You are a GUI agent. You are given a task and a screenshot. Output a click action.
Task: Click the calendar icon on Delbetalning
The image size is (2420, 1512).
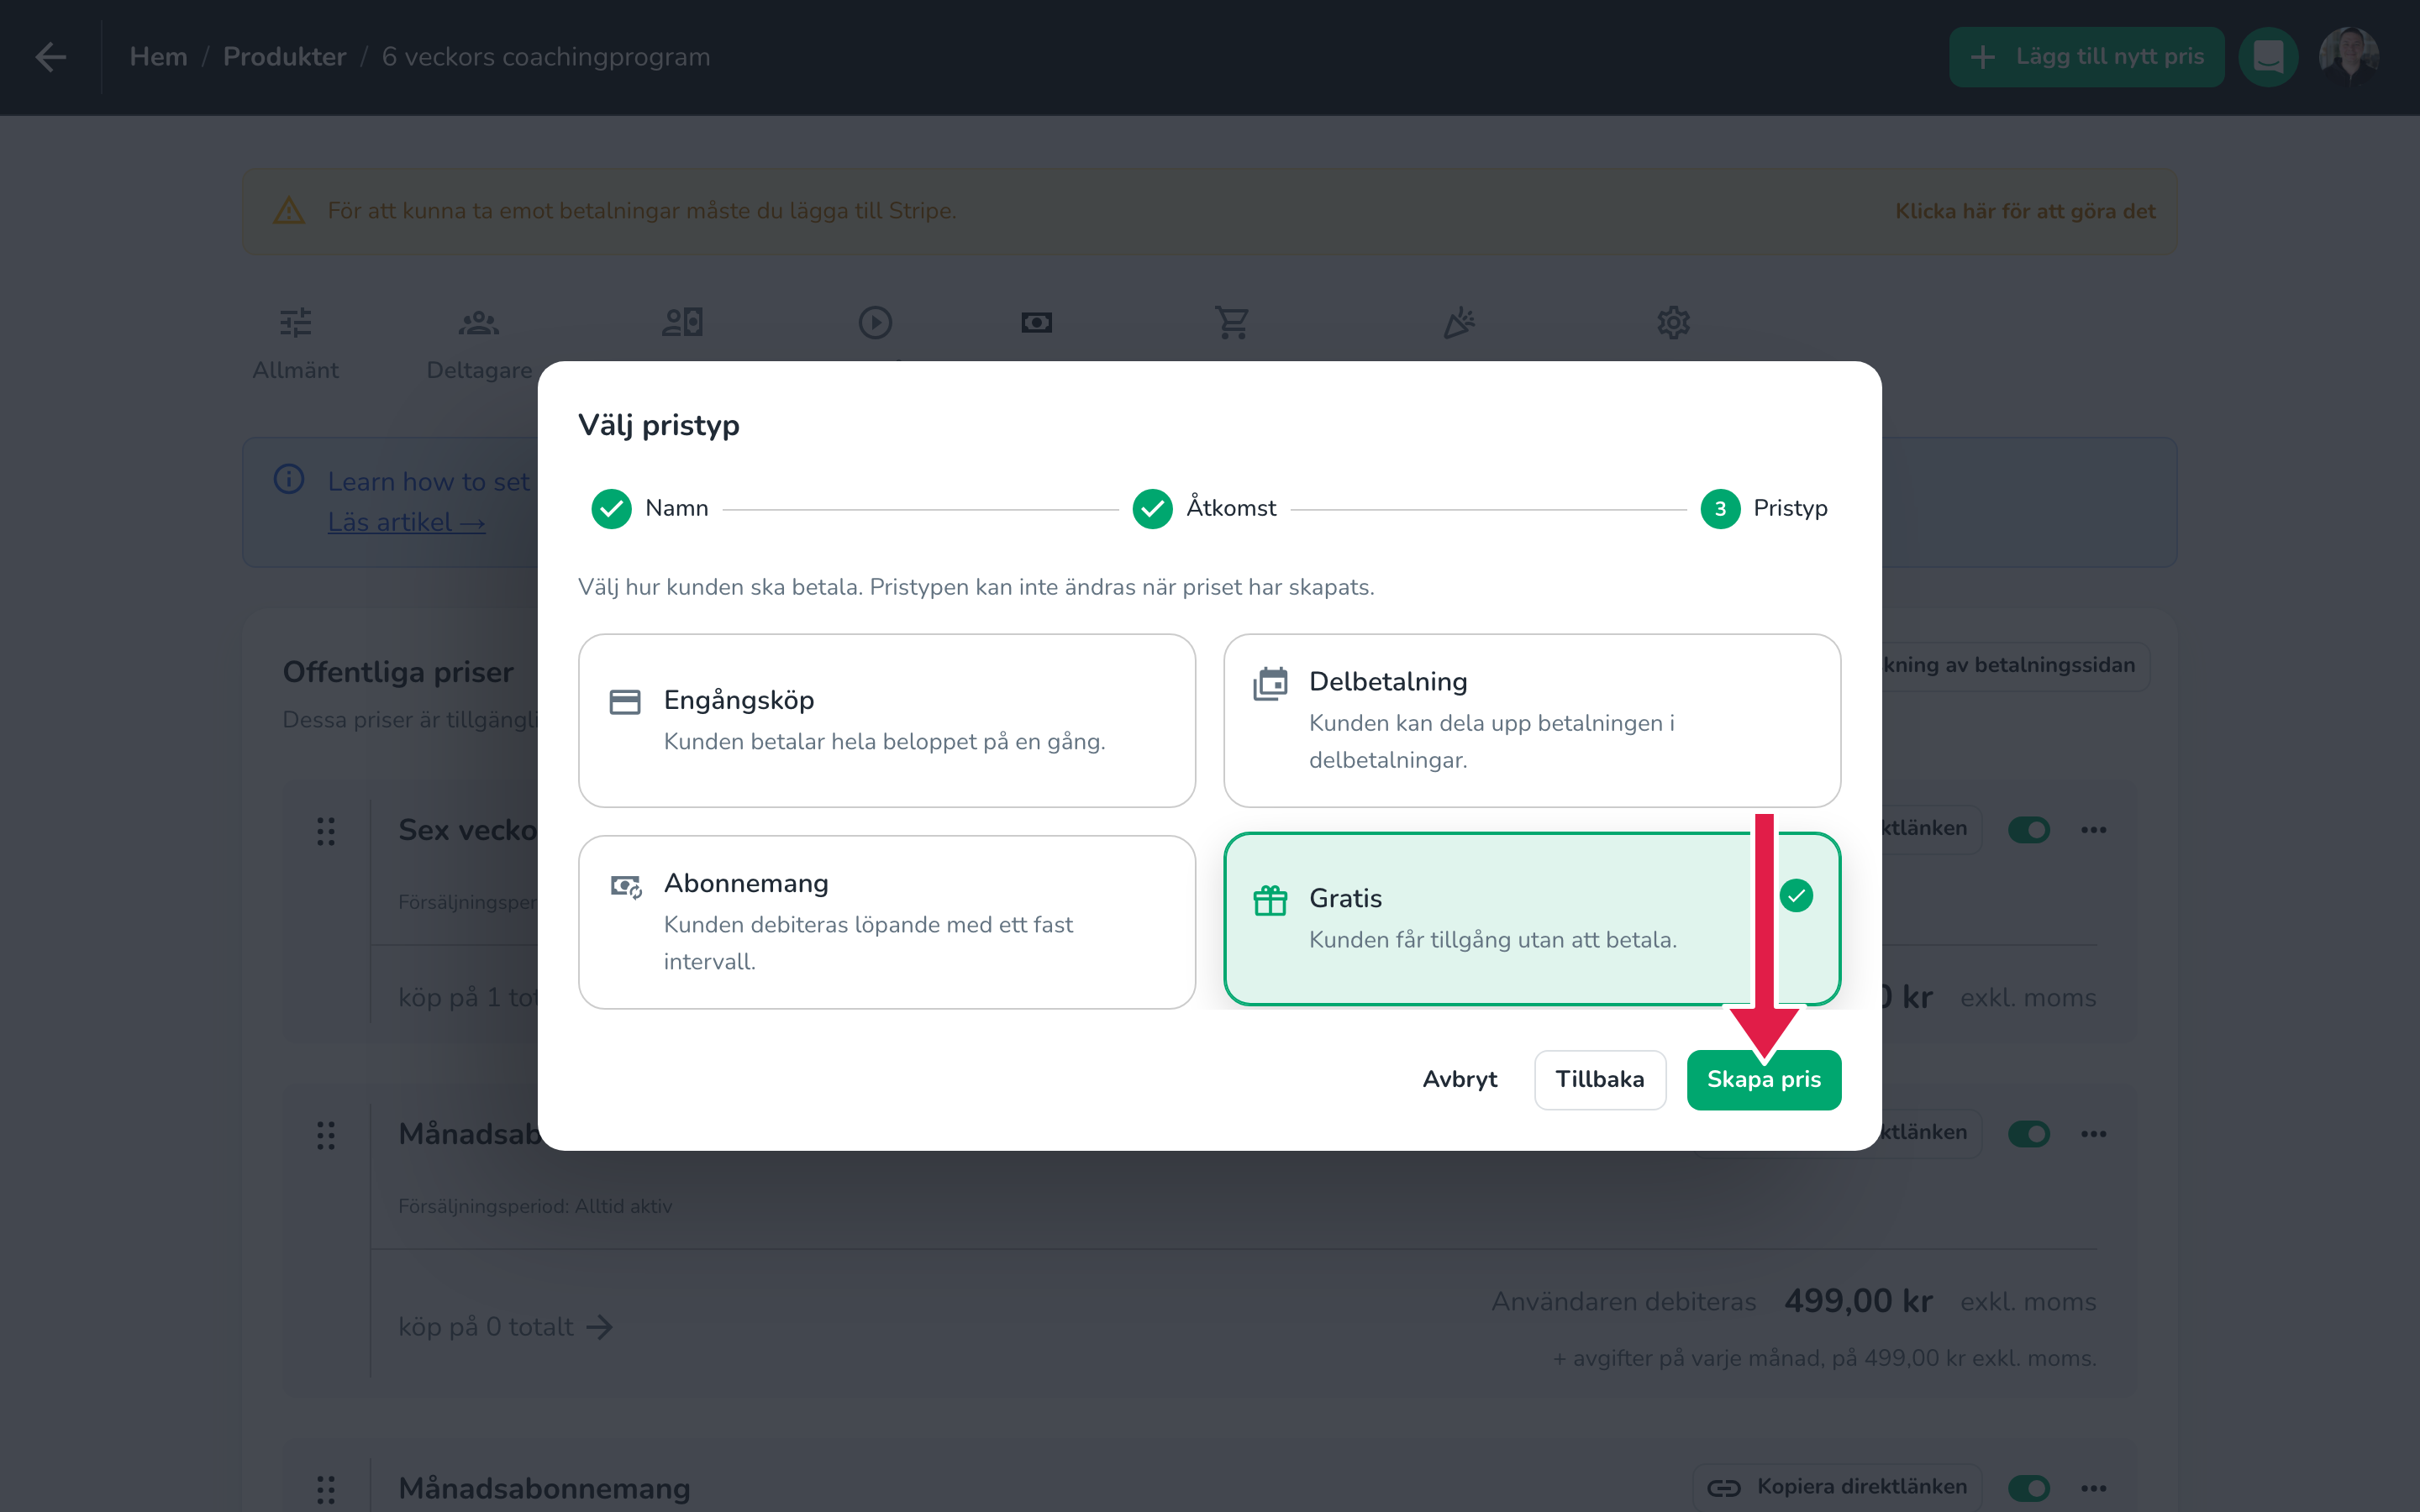pyautogui.click(x=1270, y=684)
